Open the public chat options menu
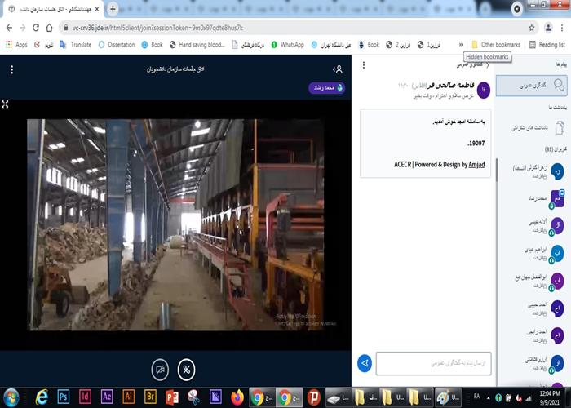 coord(364,64)
